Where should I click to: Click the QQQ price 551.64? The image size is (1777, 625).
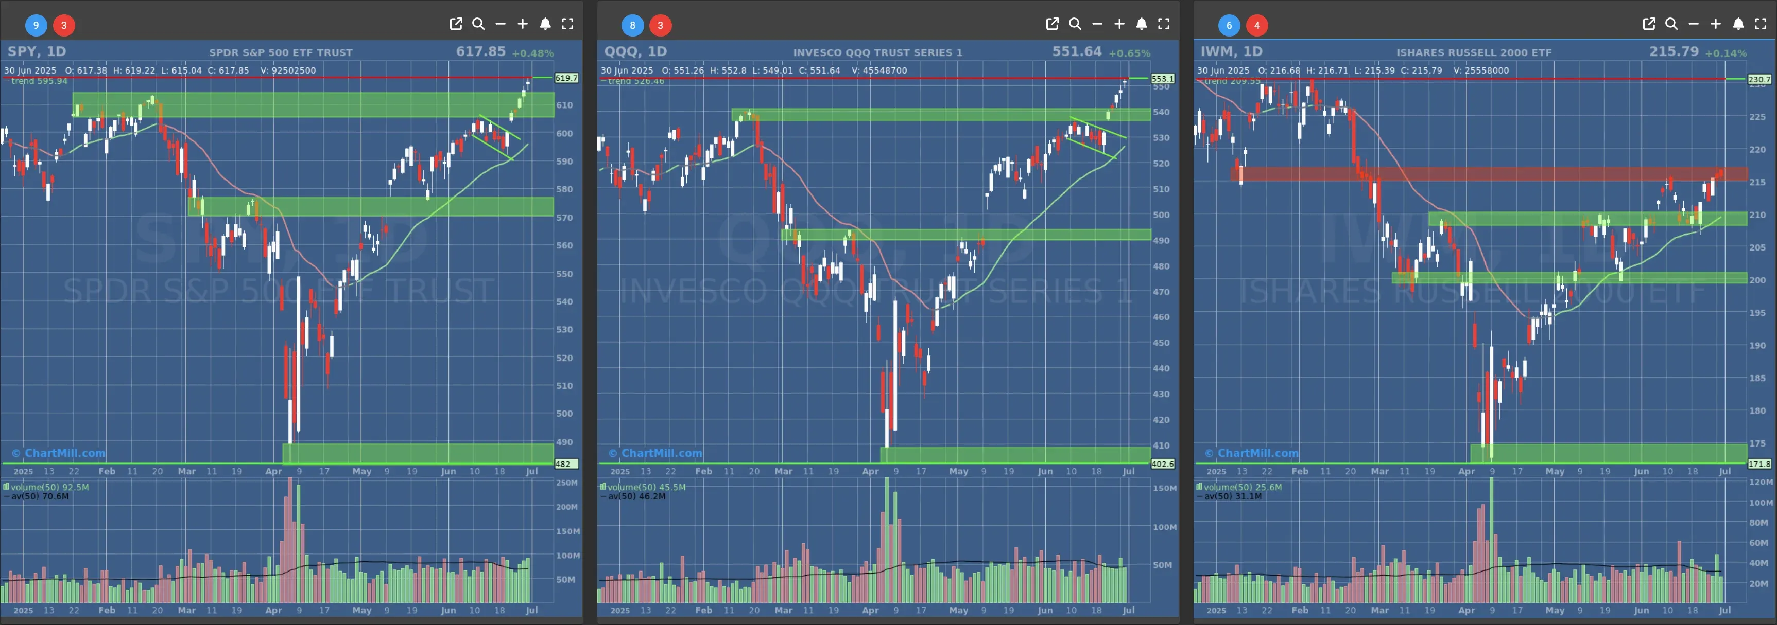[1077, 51]
